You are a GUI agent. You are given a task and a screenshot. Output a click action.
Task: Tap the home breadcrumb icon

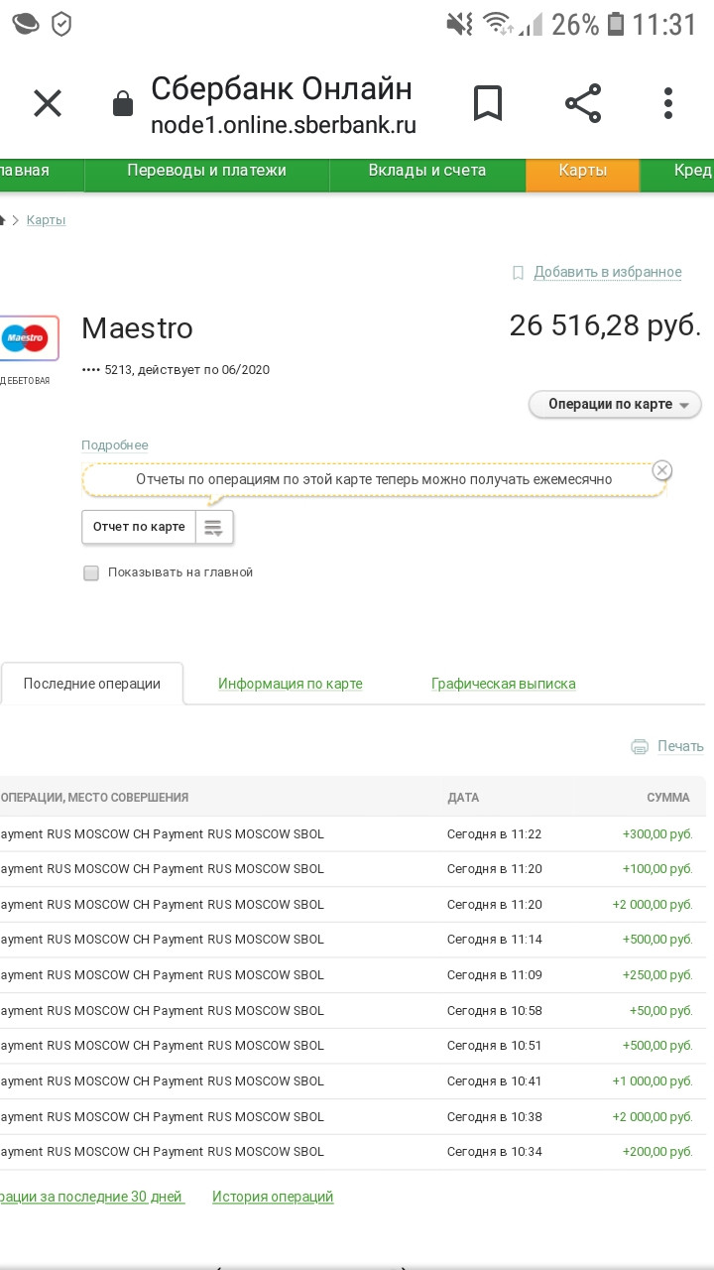3,220
